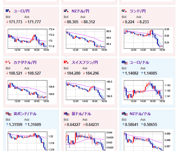Open the ユーロ/ドル pair link
Screen dimensions: 177x151
[x=139, y=63]
